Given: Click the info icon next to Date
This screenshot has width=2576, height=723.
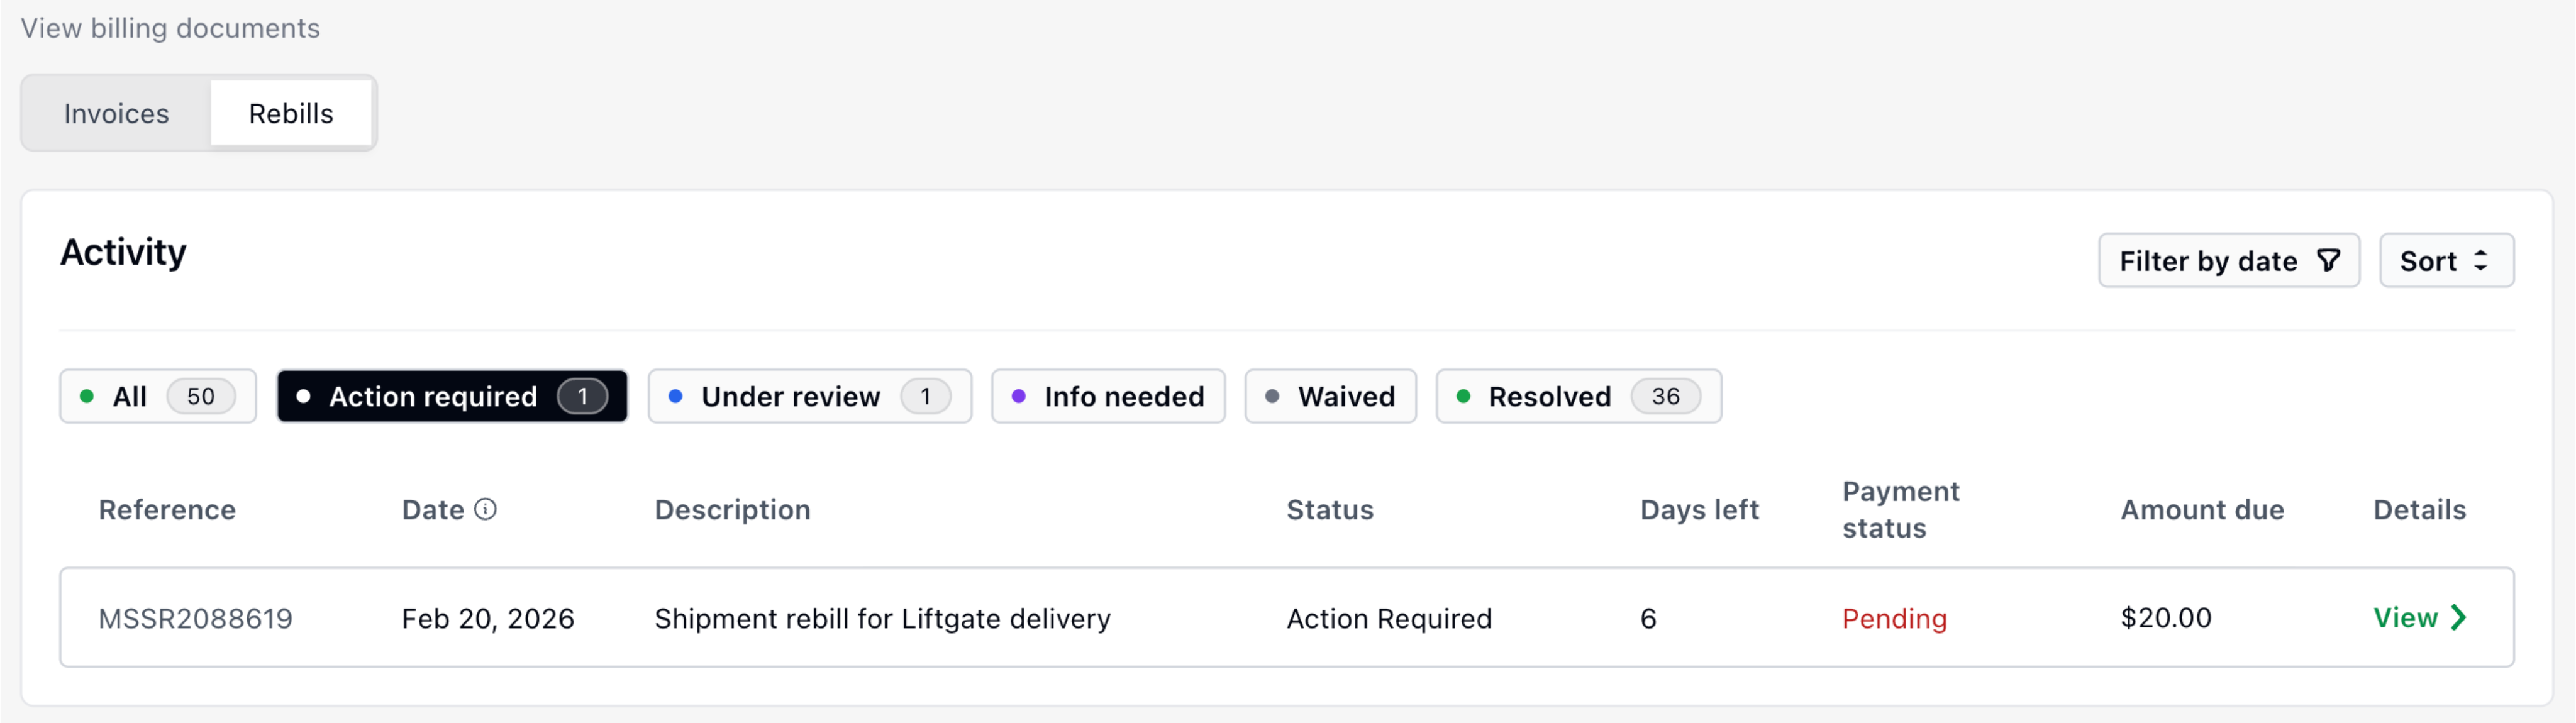Looking at the screenshot, I should (485, 509).
